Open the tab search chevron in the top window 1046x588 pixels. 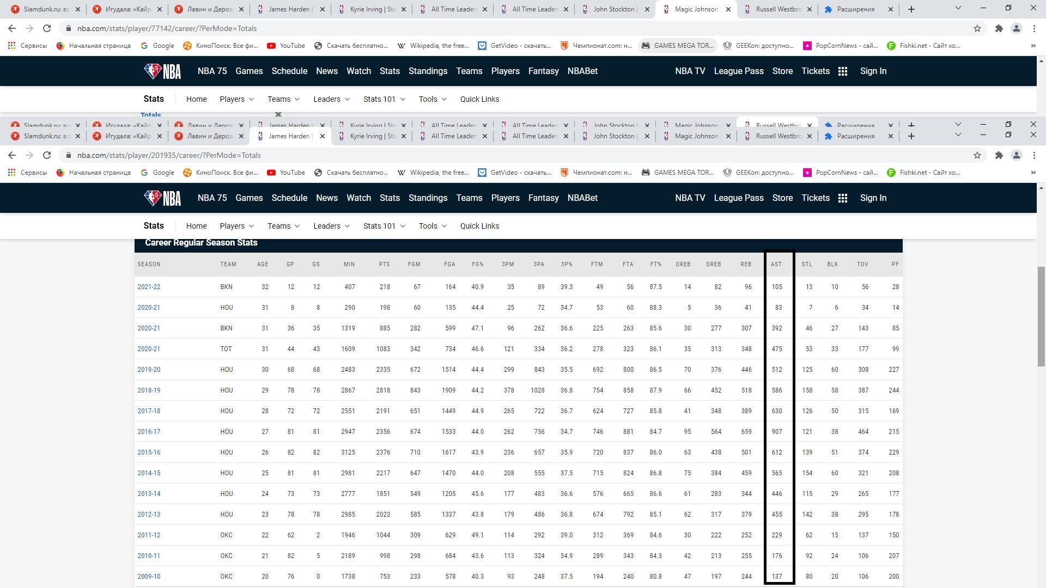click(x=958, y=8)
